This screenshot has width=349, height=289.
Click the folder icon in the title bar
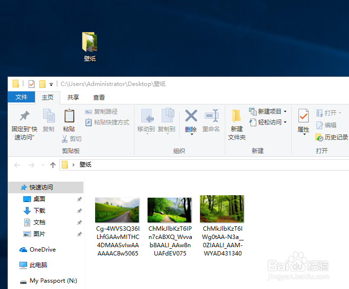(16, 84)
